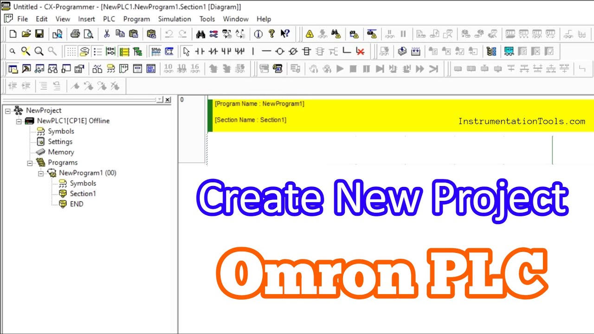Collapse the NewProgram1 (00) node
The width and height of the screenshot is (594, 334).
41,173
